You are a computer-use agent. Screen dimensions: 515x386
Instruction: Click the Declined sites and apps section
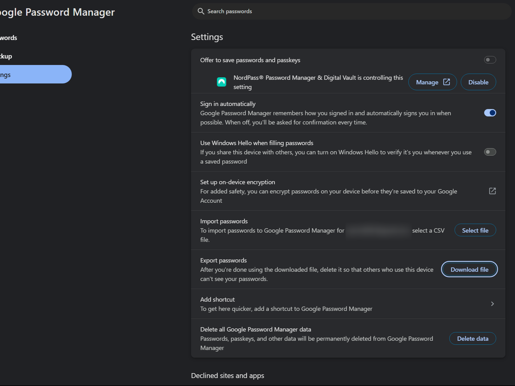click(x=228, y=375)
